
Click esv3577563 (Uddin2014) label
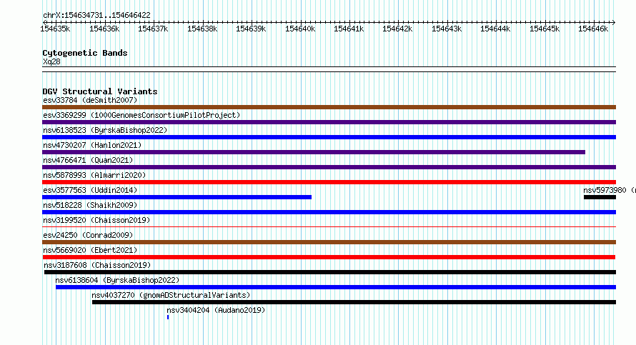point(90,190)
